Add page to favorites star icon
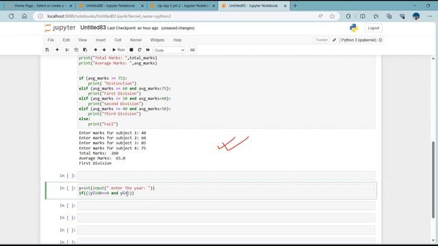438x246 pixels. tap(332, 16)
